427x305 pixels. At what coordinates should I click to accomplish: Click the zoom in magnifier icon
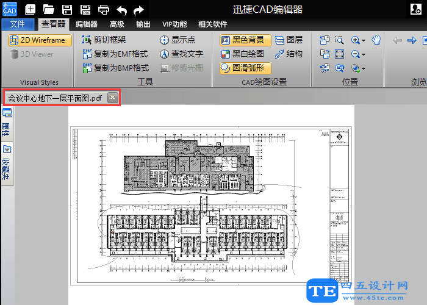(356, 40)
